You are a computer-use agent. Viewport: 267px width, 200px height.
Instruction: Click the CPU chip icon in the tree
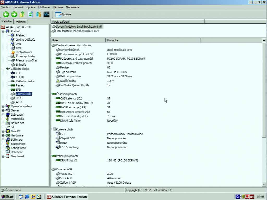13,73
